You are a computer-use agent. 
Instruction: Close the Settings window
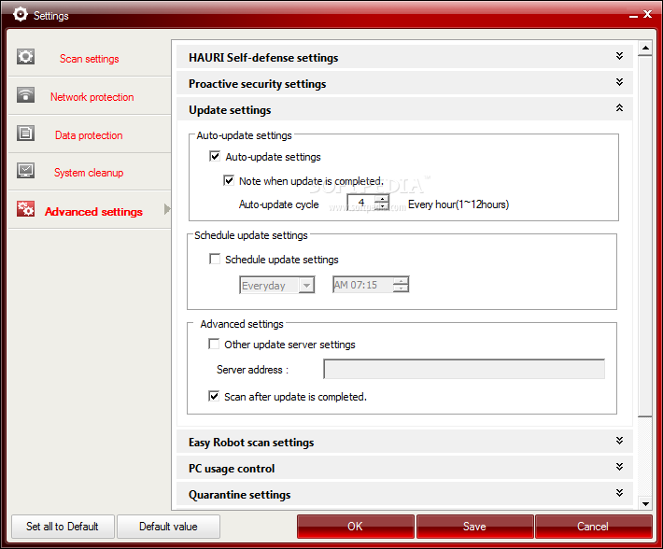click(x=647, y=14)
